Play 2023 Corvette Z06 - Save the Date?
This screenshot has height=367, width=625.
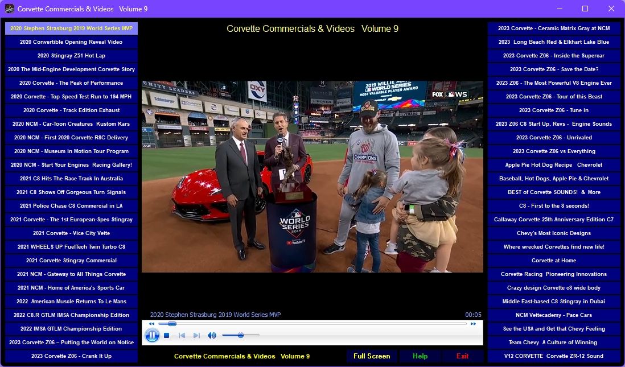554,69
